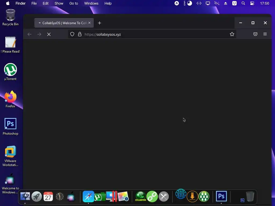Image resolution: width=275 pixels, height=206 pixels.
Task: Open the Calendar icon showing 27
Action: click(x=48, y=196)
